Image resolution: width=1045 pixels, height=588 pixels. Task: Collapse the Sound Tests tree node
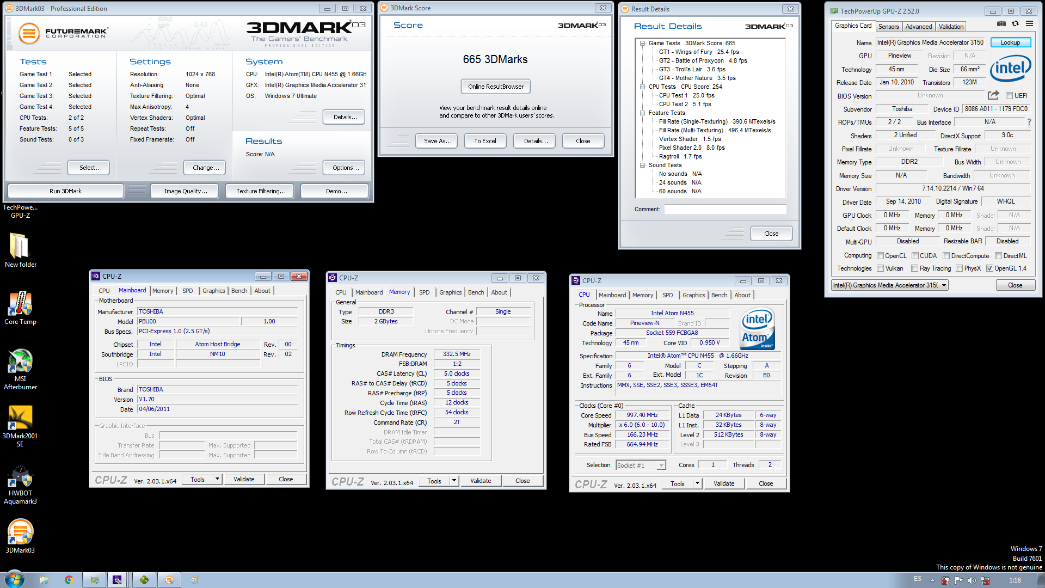tap(642, 165)
